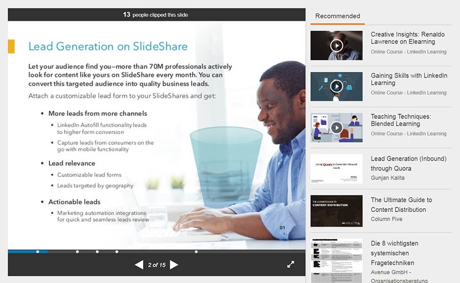Enter fullscreen mode for the slideshow
The image size is (460, 283).
[x=291, y=264]
